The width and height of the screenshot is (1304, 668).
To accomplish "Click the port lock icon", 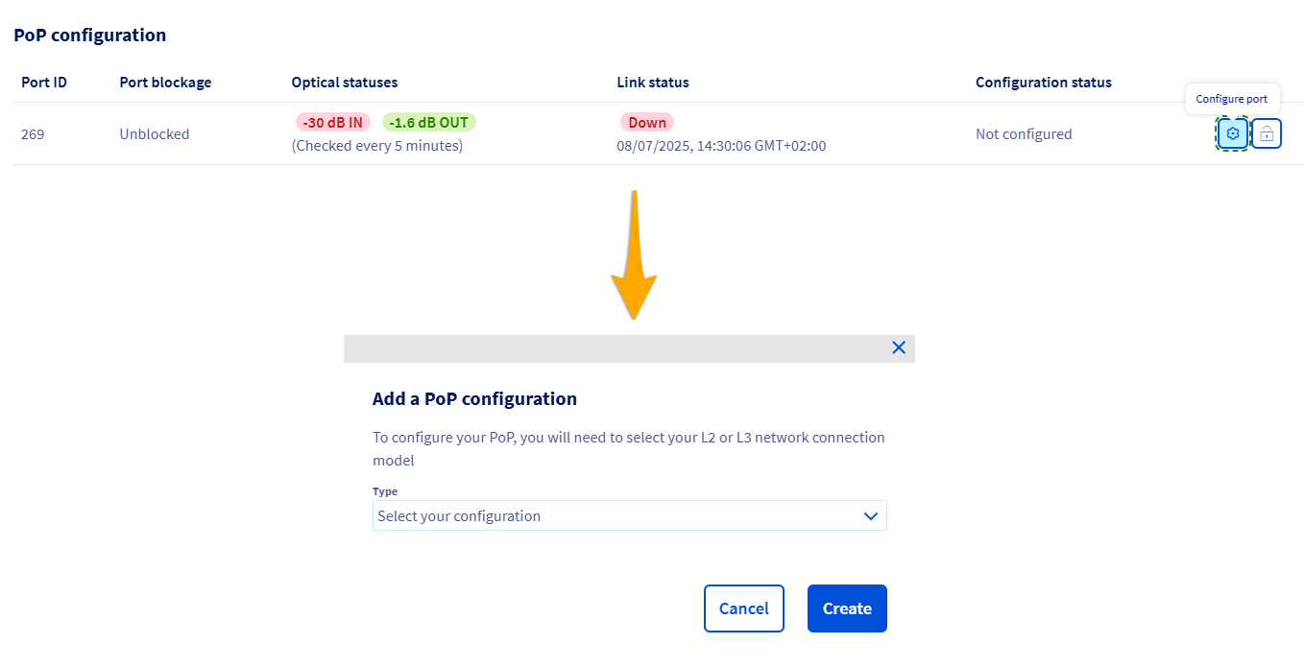I will click(x=1267, y=133).
